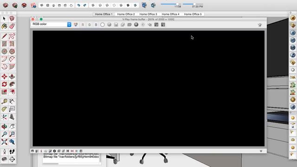Choose the Freehand drawing tool
The image size is (297, 167).
(x=12, y=36)
